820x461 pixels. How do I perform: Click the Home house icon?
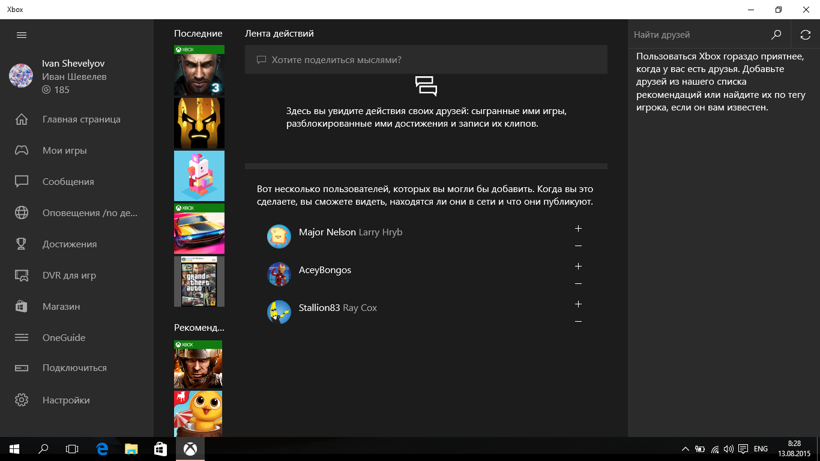(22, 119)
